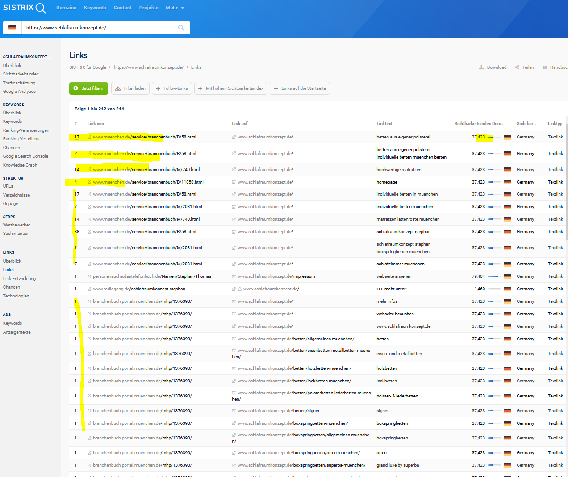Click the SISTRIX logo
The height and width of the screenshot is (477, 568).
pyautogui.click(x=25, y=8)
